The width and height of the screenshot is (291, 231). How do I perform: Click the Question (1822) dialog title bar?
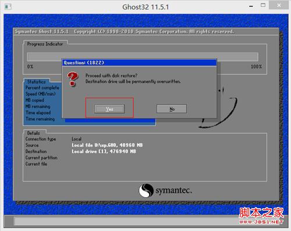pyautogui.click(x=139, y=62)
